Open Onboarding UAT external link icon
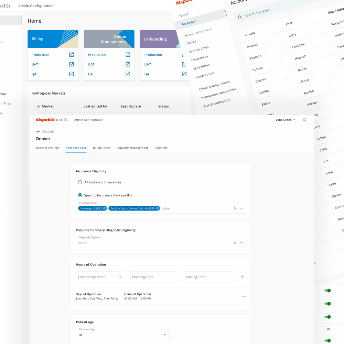 (x=184, y=64)
